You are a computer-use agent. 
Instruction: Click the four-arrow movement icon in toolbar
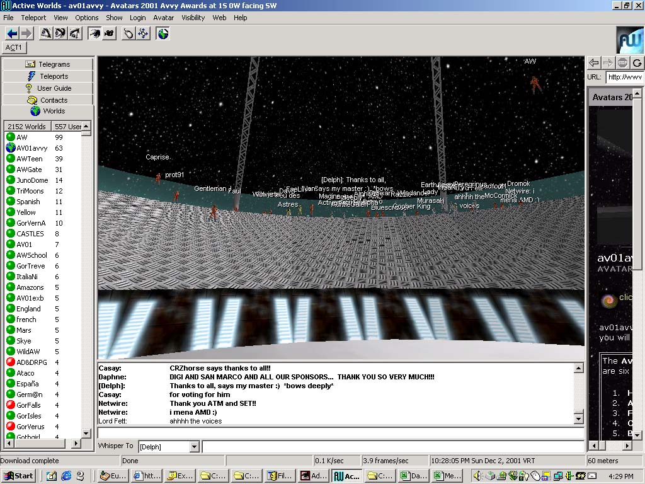click(144, 33)
